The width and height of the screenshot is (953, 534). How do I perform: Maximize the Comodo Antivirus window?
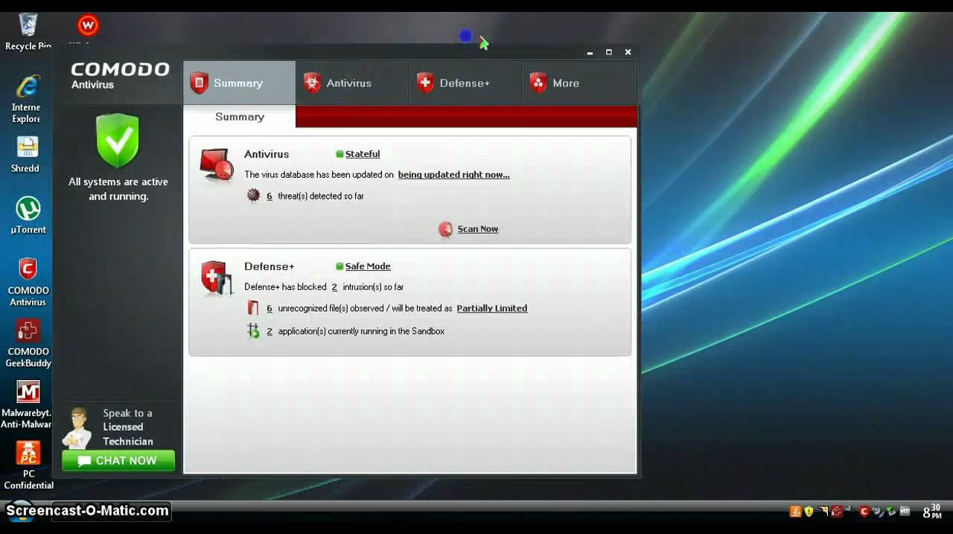(609, 52)
